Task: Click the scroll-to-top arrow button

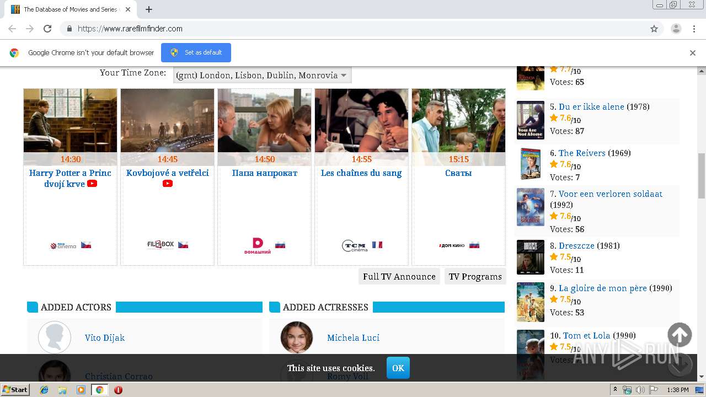Action: click(x=680, y=335)
